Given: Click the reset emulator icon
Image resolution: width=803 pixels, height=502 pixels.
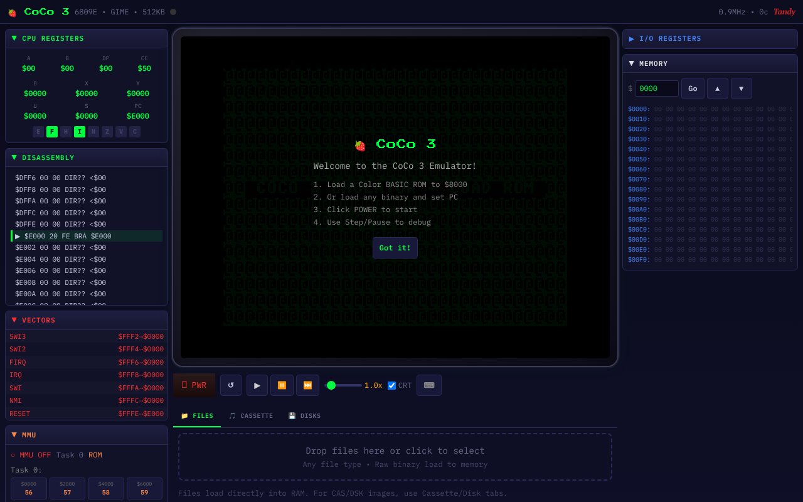Looking at the screenshot, I should (x=231, y=385).
